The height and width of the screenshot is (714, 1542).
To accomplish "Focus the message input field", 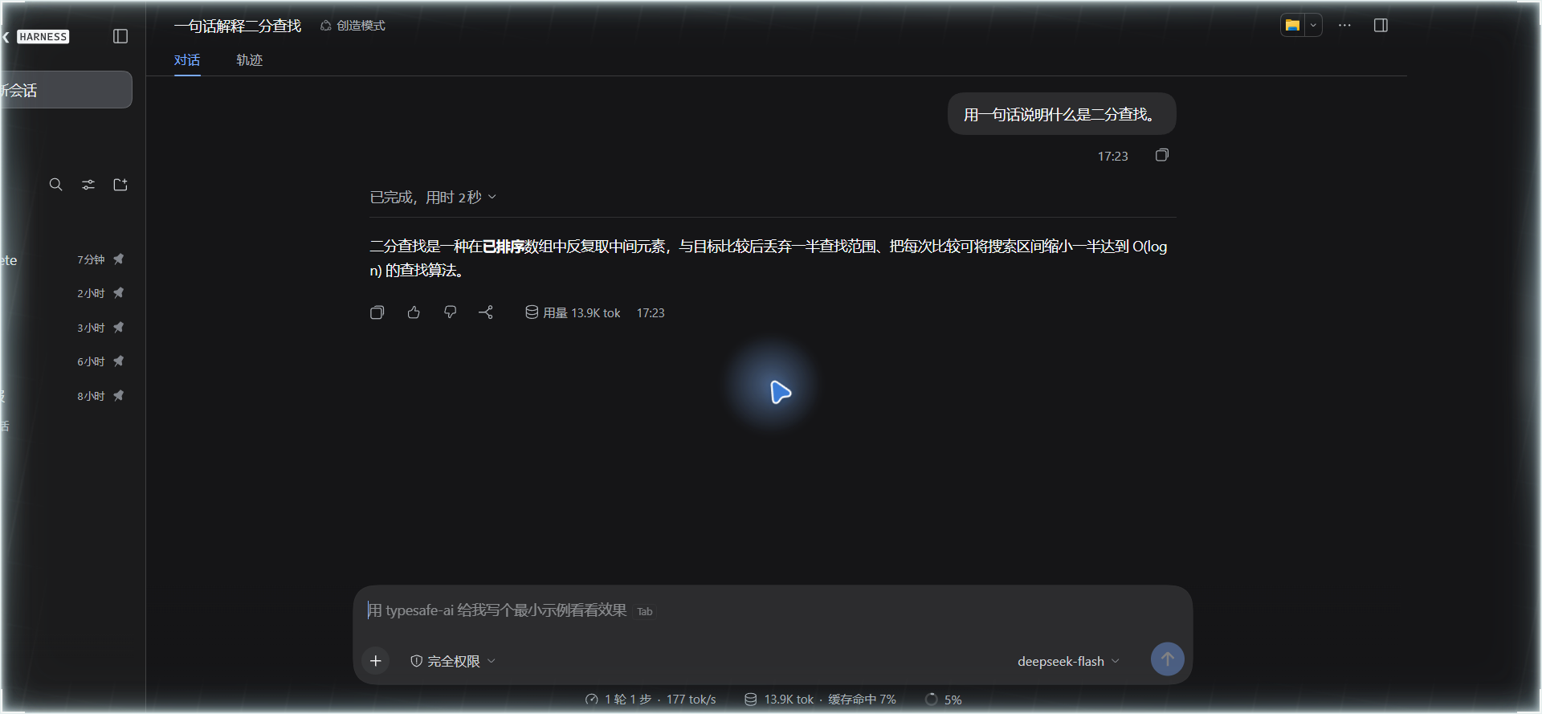I will tap(771, 611).
